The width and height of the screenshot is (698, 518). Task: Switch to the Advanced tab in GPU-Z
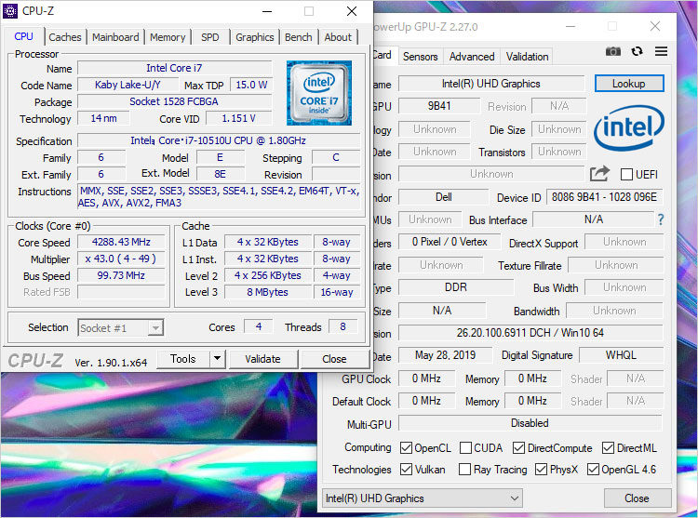(x=472, y=57)
